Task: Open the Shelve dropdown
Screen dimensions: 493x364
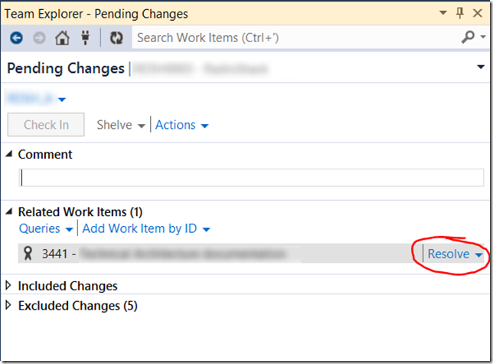Action: click(121, 125)
